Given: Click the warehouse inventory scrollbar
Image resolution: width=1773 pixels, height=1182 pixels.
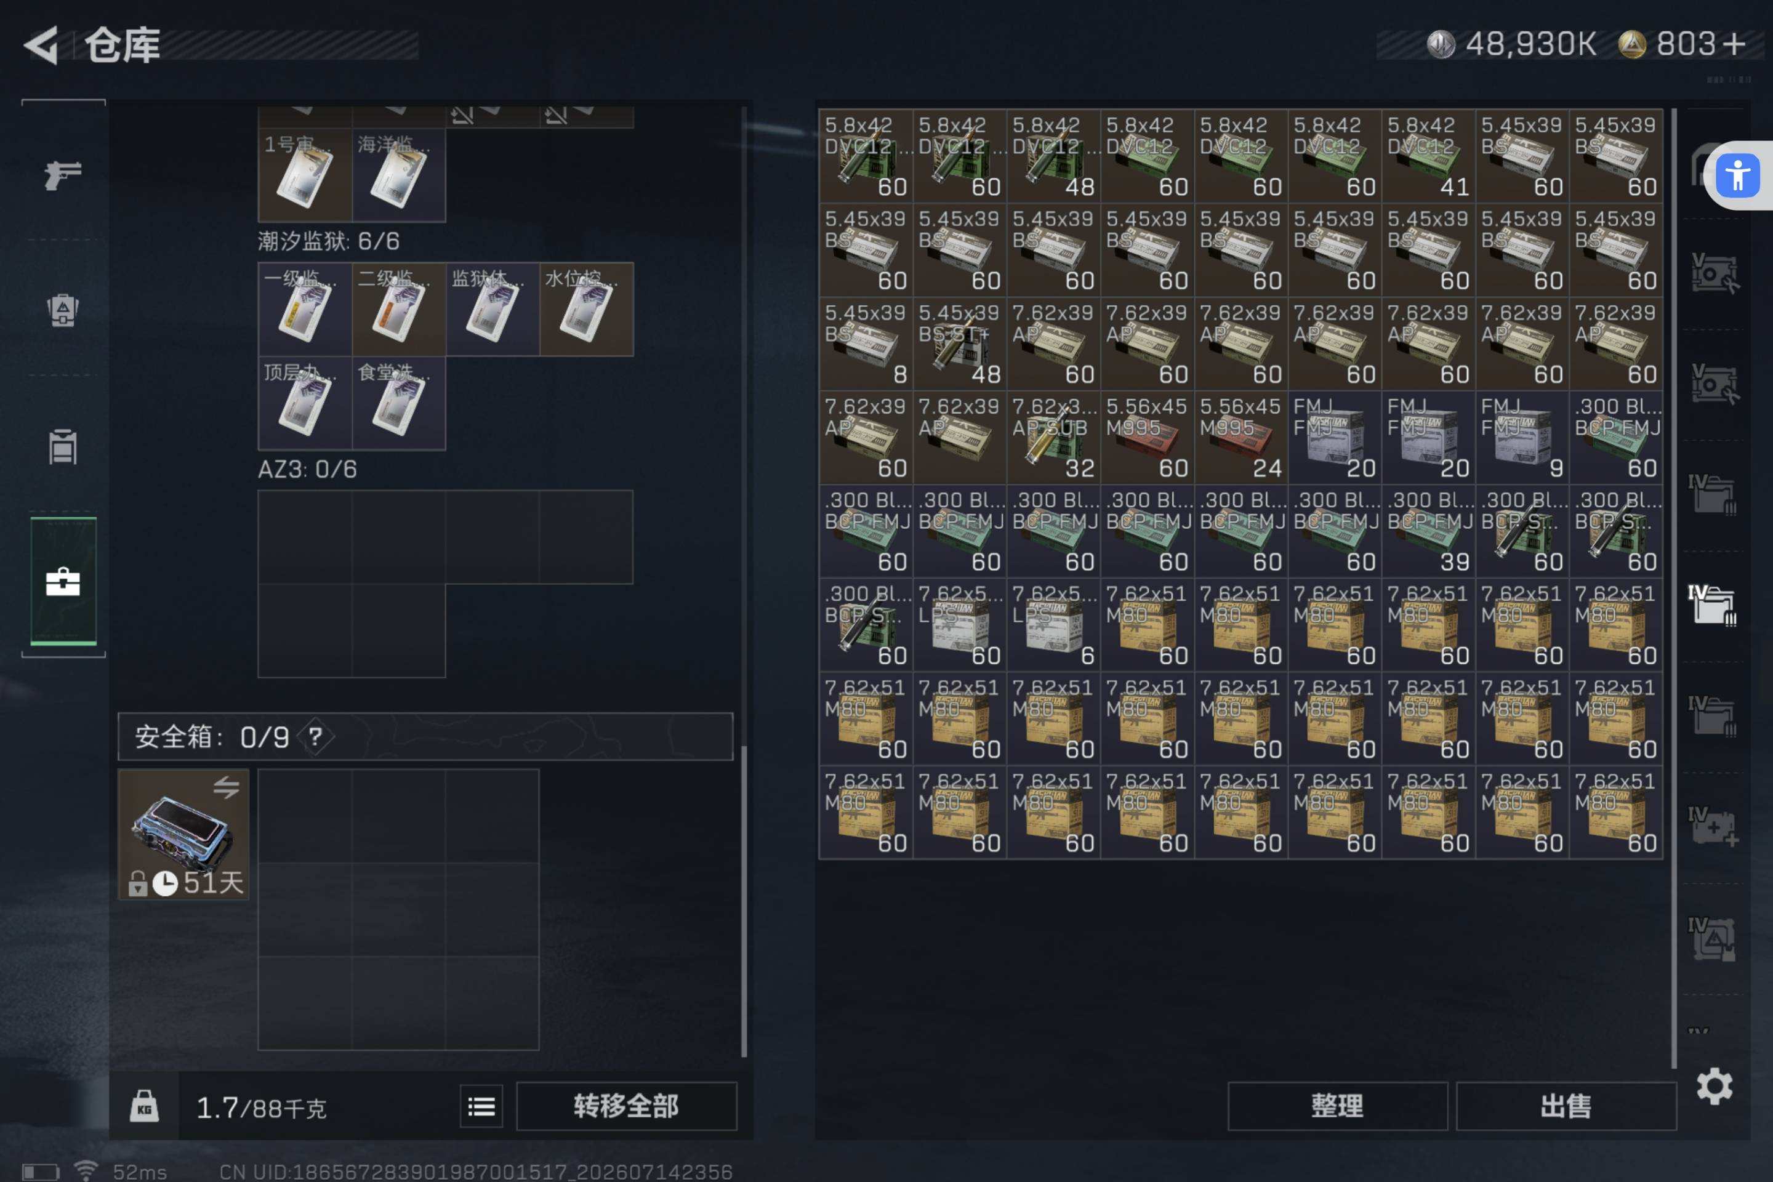Looking at the screenshot, I should tap(1673, 588).
